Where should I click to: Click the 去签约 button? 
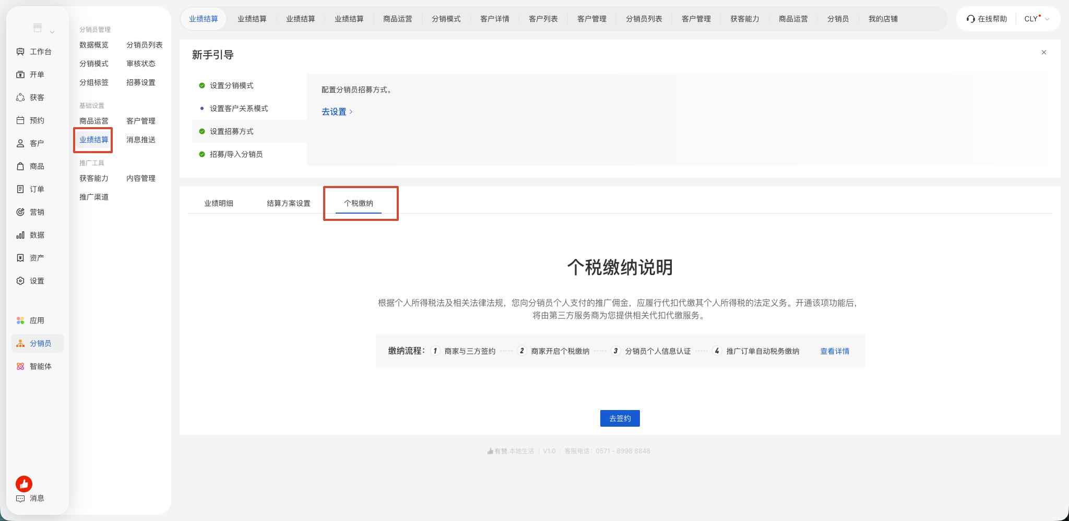[620, 418]
